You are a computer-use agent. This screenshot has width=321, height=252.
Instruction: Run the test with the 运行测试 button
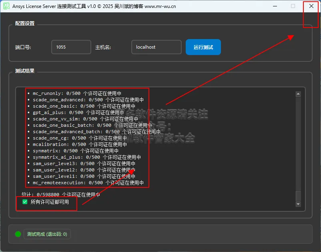point(203,47)
